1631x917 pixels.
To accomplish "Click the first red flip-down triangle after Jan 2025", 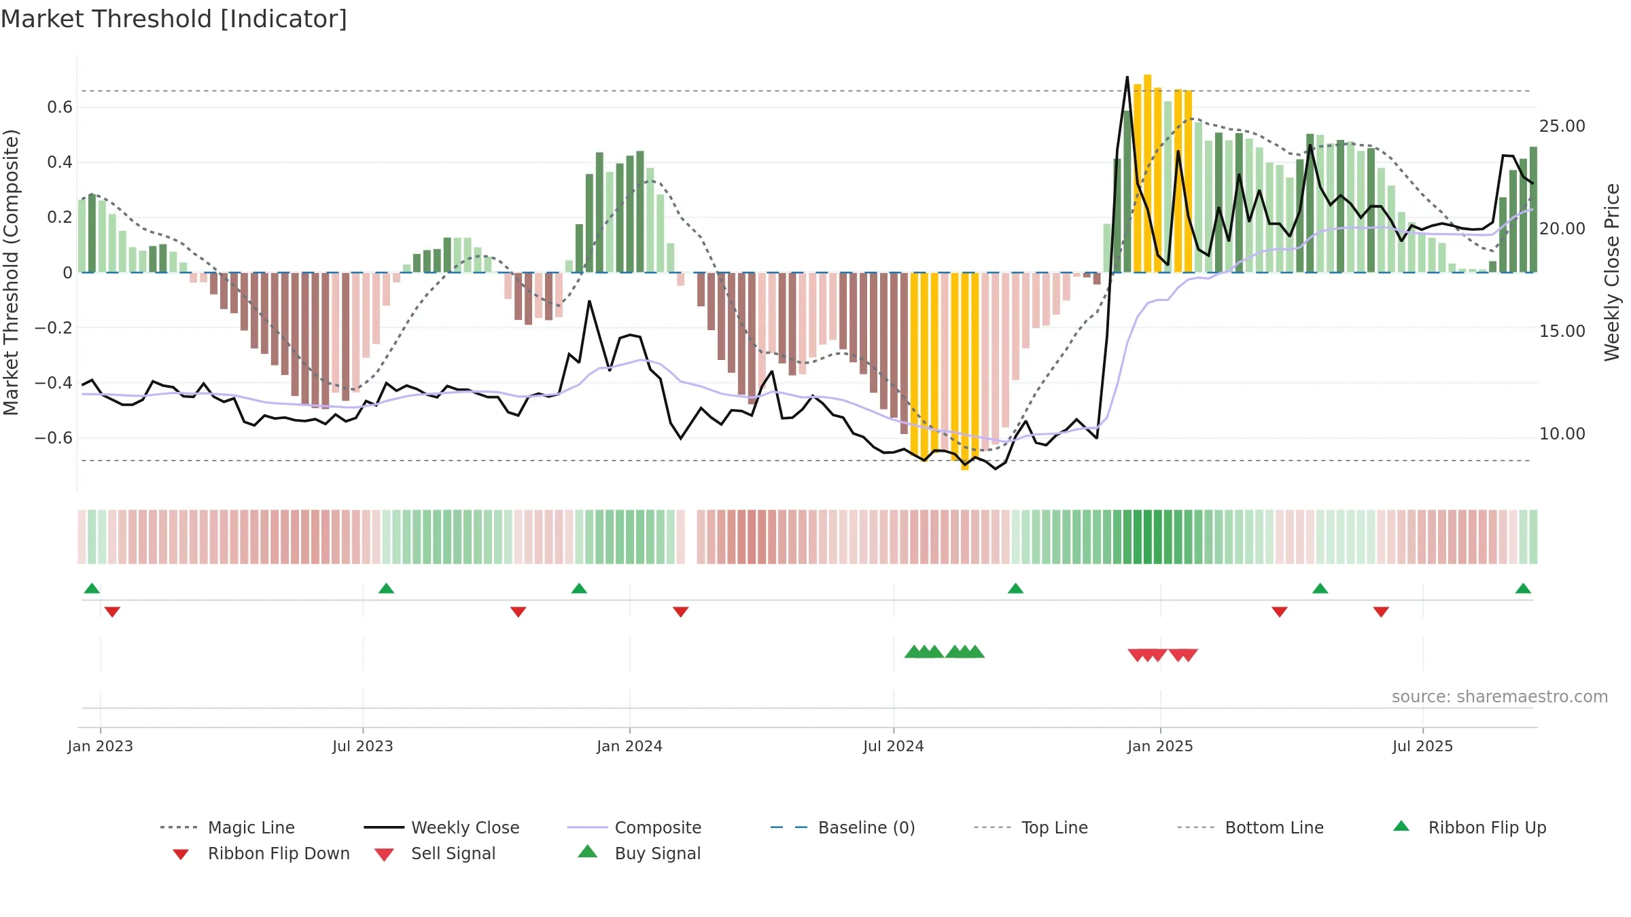I will coord(1279,612).
